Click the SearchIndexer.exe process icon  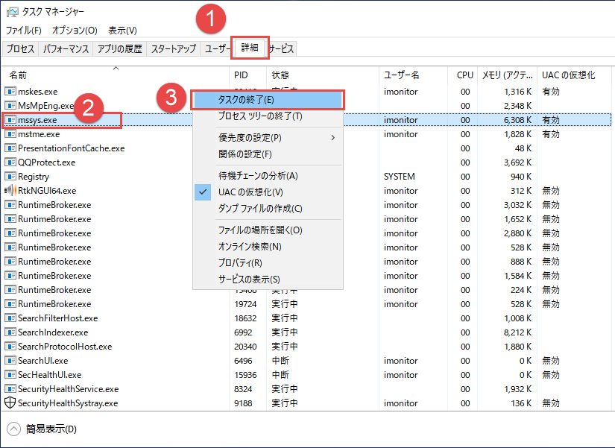pos(10,332)
